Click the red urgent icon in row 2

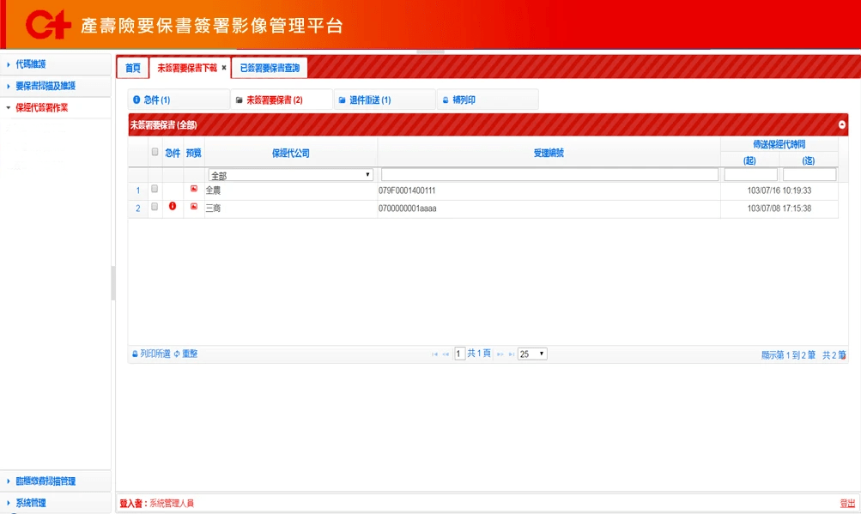tap(173, 206)
